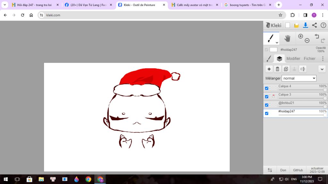Viewport: 328px width, 184px height.
Task: Close the Kleki tab
Action: pos(164,5)
